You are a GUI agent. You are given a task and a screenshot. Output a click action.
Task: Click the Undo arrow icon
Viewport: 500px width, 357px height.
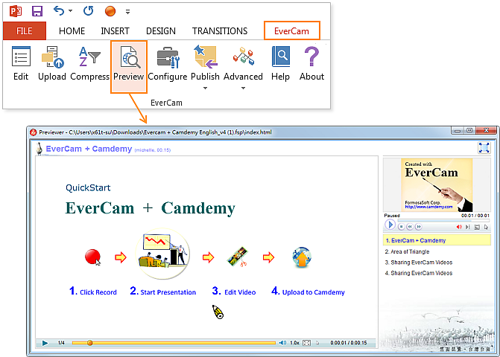[59, 11]
